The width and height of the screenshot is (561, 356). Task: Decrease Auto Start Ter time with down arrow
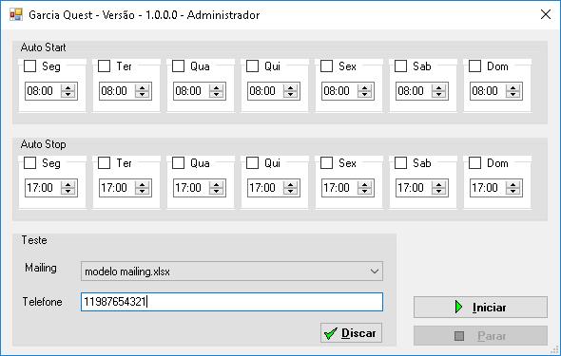(x=142, y=95)
